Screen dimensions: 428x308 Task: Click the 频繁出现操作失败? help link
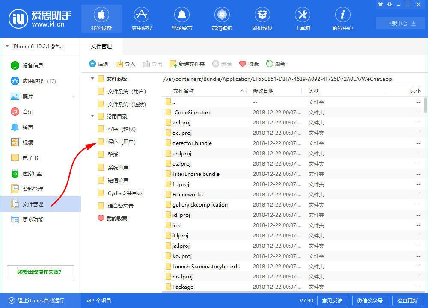pyautogui.click(x=40, y=271)
